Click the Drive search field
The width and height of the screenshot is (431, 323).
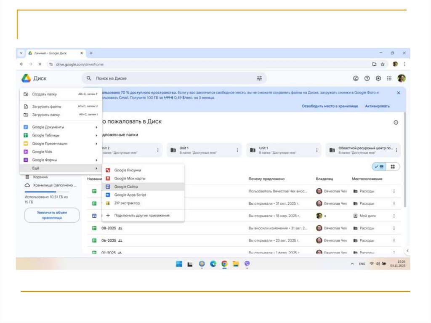(174, 78)
